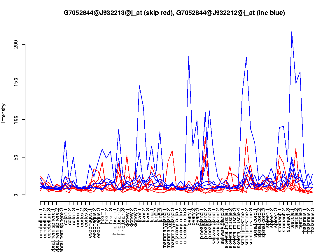The height and width of the screenshot is (252, 336).
Task: Click the red peak at pinealgland.2
Action: [205, 137]
